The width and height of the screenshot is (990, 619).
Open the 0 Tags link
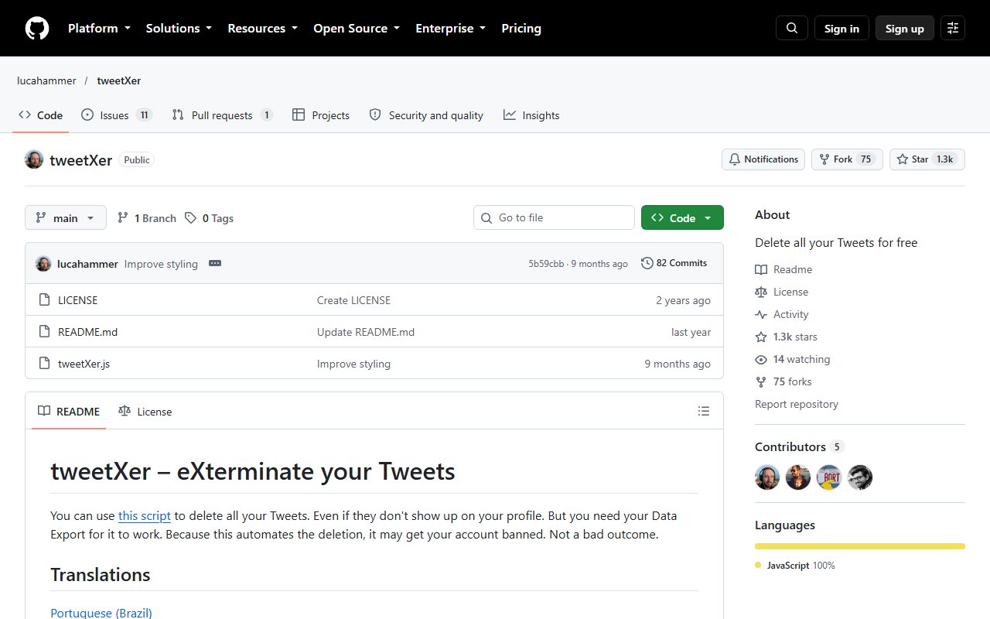click(x=209, y=218)
